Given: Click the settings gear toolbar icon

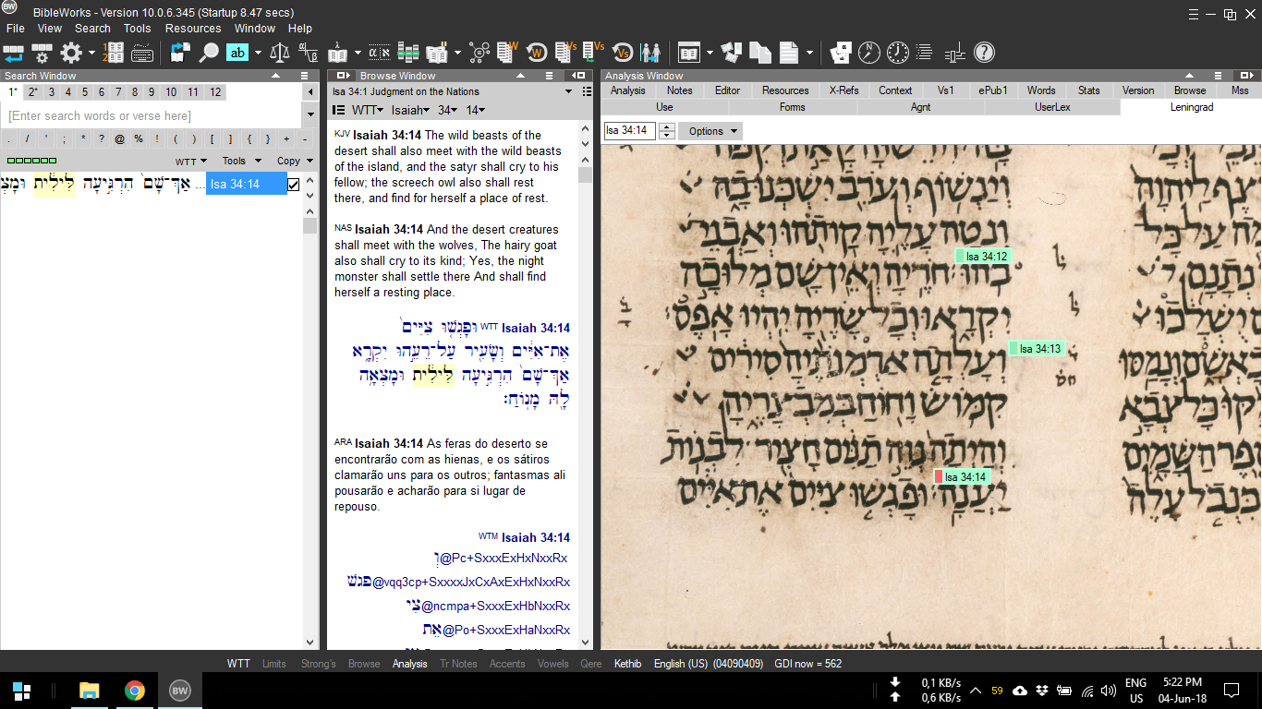Looking at the screenshot, I should click(x=71, y=53).
